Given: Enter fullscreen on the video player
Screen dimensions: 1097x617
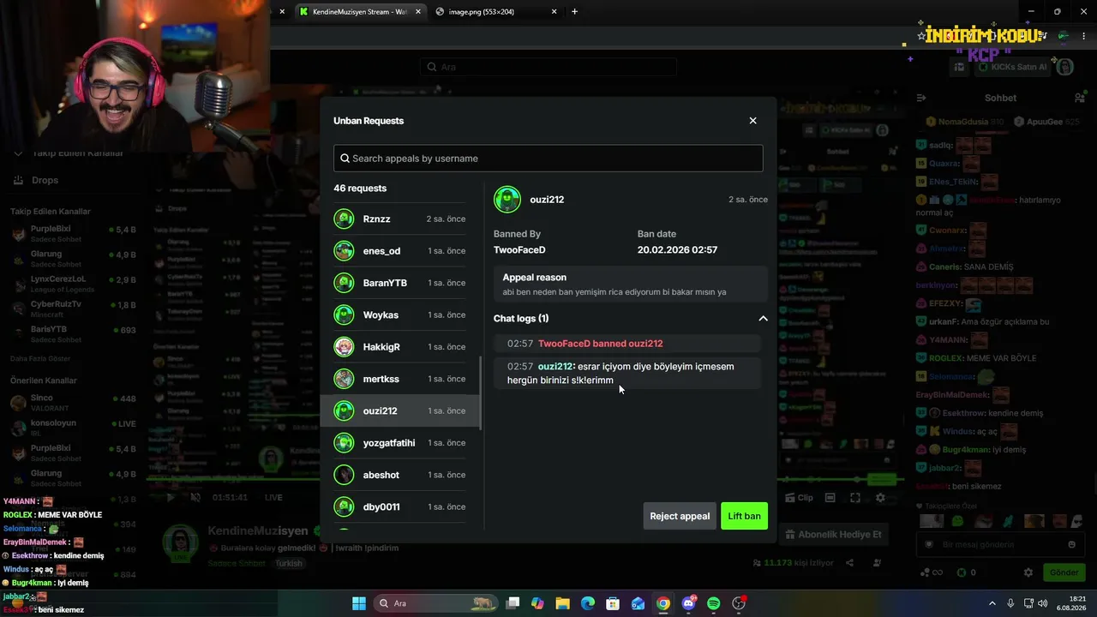Looking at the screenshot, I should [x=855, y=498].
